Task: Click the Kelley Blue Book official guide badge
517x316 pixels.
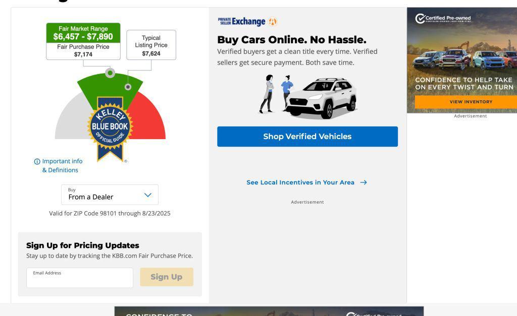Action: pyautogui.click(x=110, y=129)
